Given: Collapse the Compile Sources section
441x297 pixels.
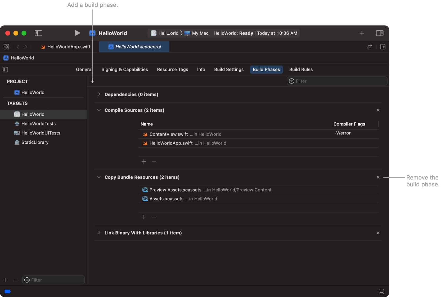Looking at the screenshot, I should pos(99,110).
